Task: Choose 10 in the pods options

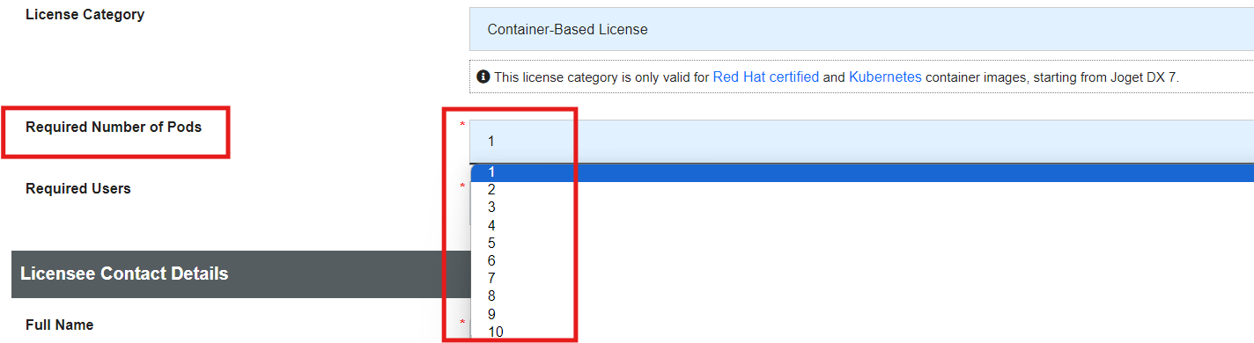Action: (x=862, y=332)
